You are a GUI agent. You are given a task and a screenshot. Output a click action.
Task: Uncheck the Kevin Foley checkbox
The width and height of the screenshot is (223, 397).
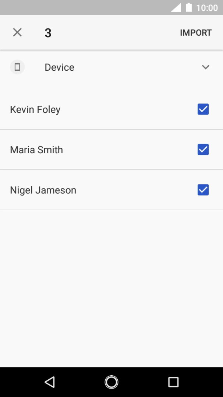203,109
